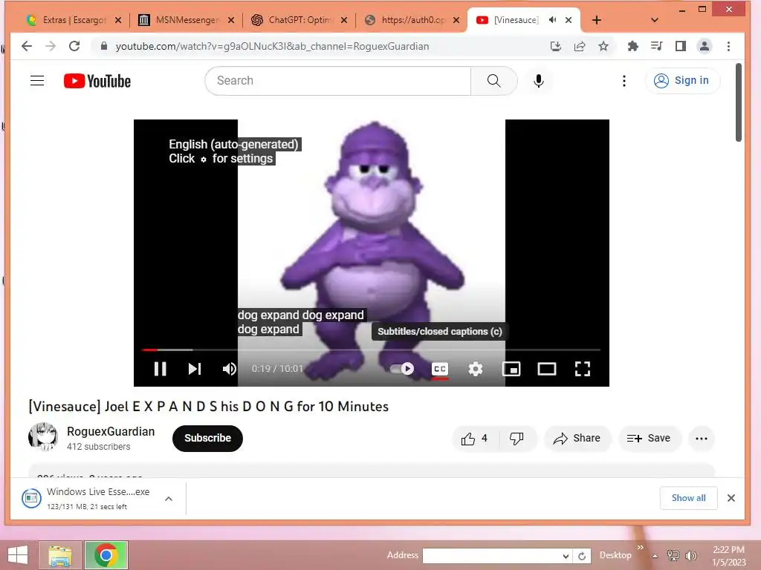The image size is (761, 570).
Task: Mute the Vinesauce tab audio icon
Action: 552,20
